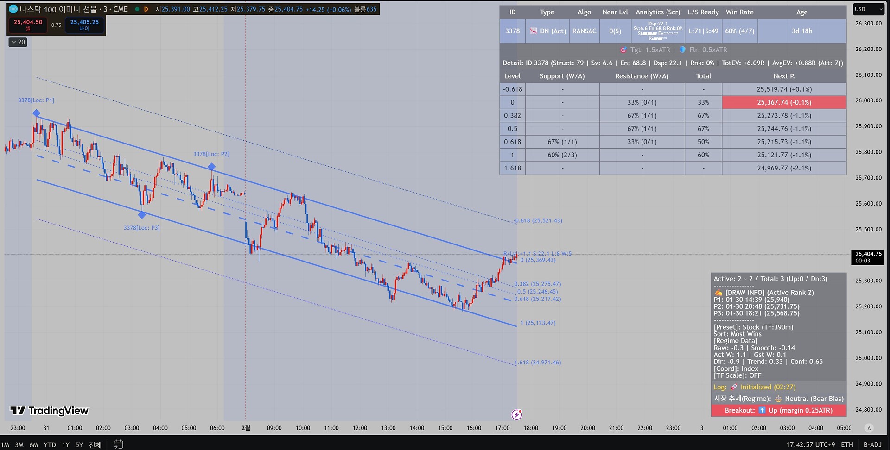This screenshot has height=450, width=890.
Task: Click the 26,000.00 price scale label
Action: 869,100
